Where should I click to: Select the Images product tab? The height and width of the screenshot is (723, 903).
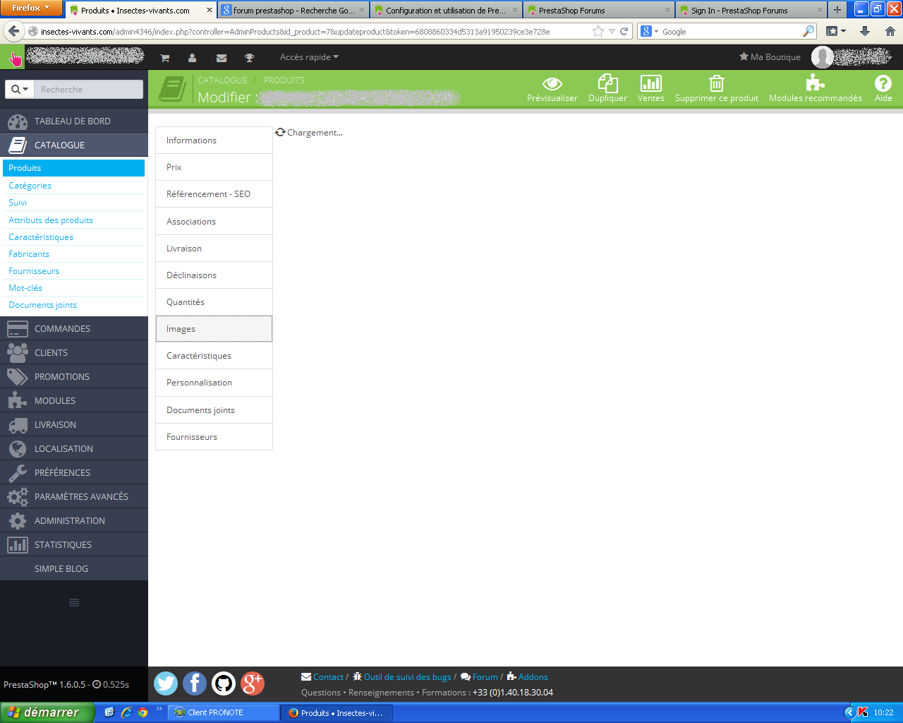point(214,329)
